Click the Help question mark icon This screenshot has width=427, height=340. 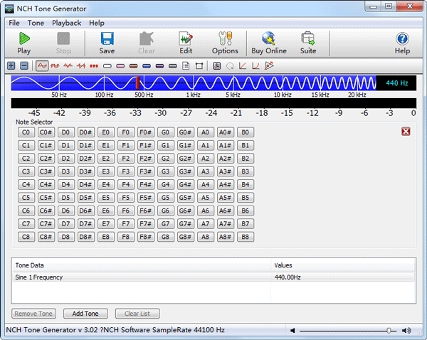pos(402,43)
